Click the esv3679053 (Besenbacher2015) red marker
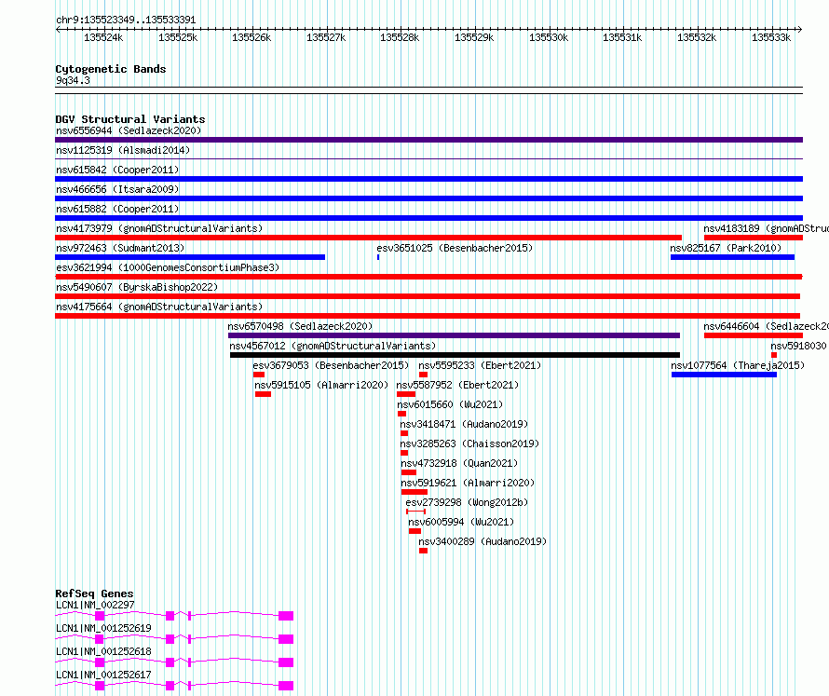Viewport: 829px width, 696px height. coord(259,375)
